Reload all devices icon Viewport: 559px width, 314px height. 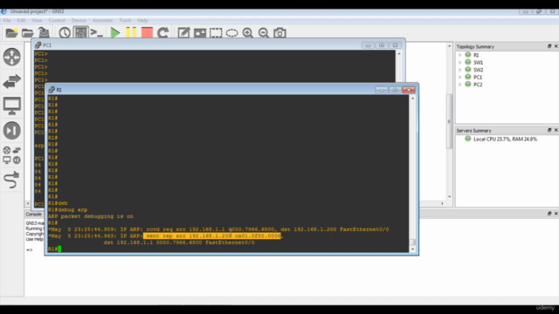tap(163, 33)
